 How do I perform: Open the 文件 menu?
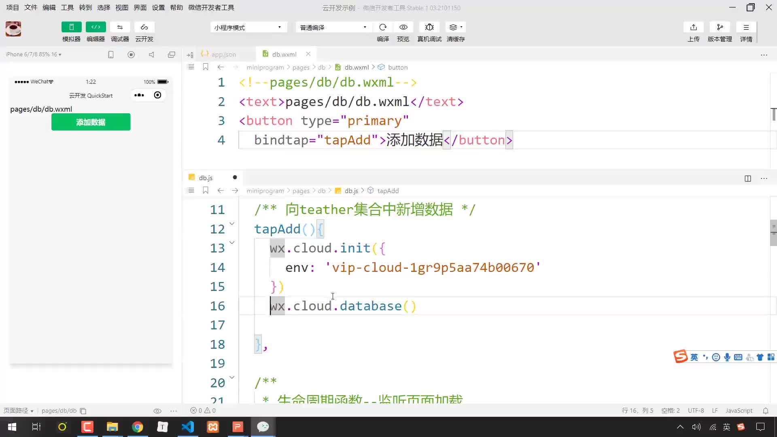point(31,7)
